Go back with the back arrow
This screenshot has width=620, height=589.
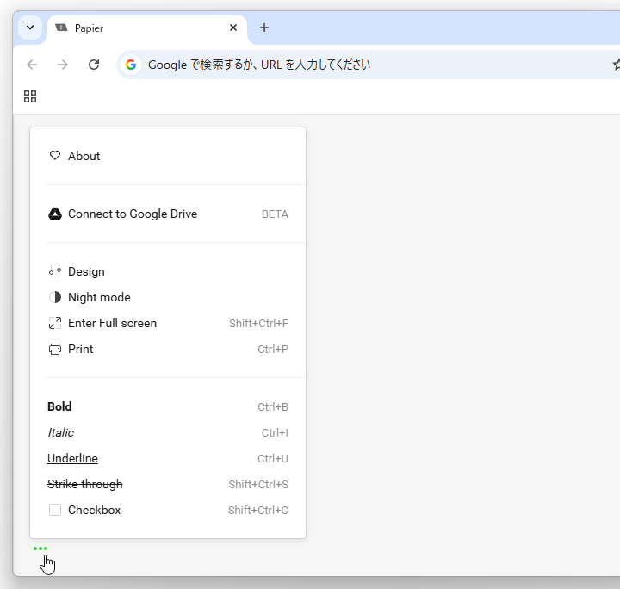(x=32, y=65)
